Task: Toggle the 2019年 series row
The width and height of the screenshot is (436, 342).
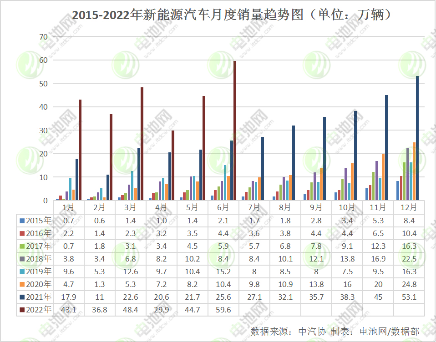Action: tap(39, 271)
